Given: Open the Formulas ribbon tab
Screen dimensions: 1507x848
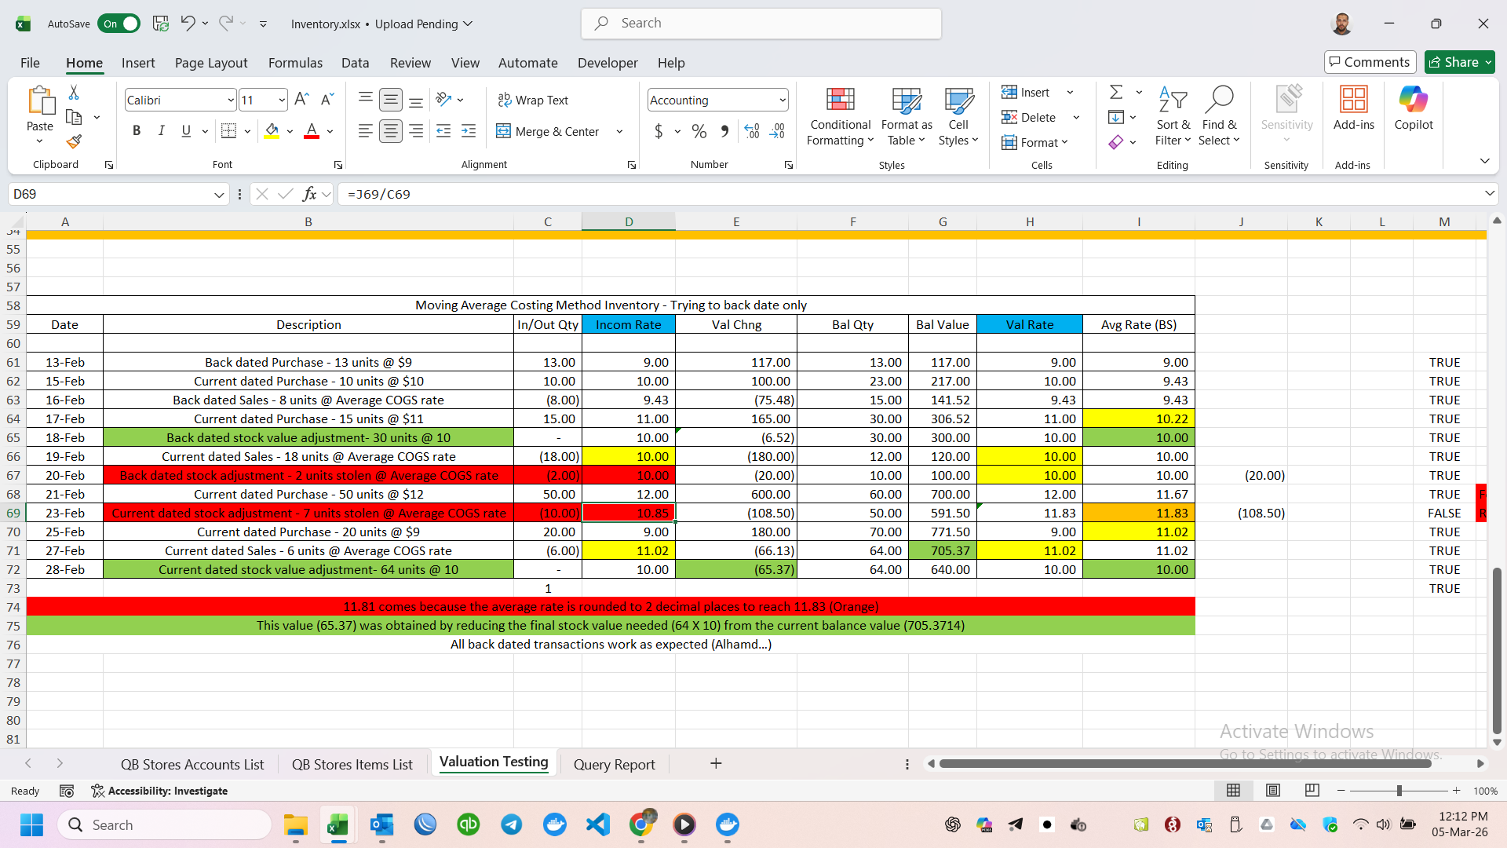Looking at the screenshot, I should point(295,63).
